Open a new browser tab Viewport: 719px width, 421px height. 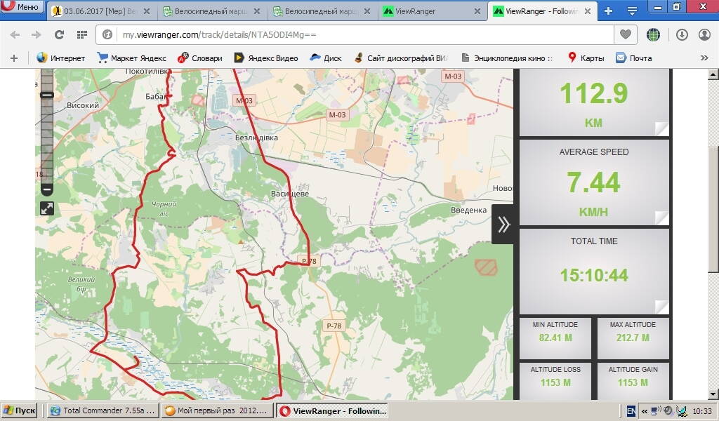pyautogui.click(x=608, y=11)
